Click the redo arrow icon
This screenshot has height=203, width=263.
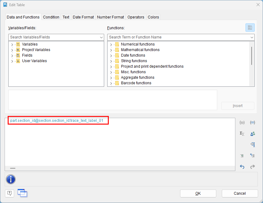pos(252,167)
